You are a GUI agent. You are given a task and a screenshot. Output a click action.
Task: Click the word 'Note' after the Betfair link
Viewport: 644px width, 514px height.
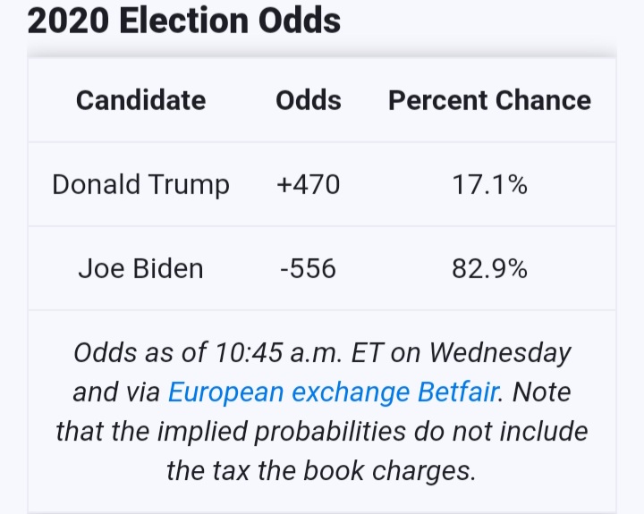542,392
